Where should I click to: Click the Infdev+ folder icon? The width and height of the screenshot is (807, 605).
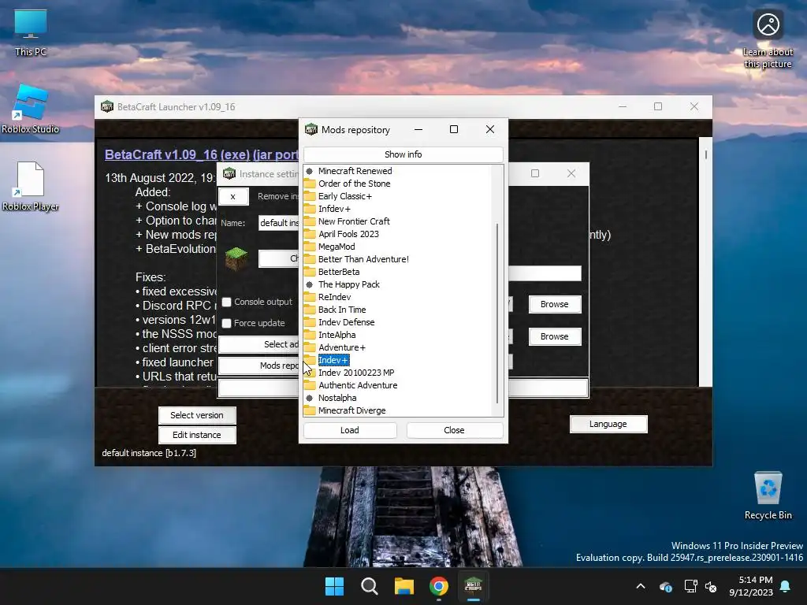309,209
